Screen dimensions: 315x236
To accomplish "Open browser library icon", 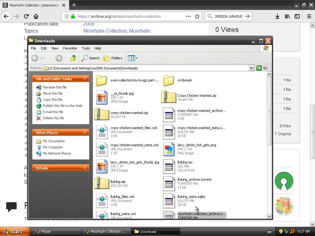I will (x=287, y=17).
